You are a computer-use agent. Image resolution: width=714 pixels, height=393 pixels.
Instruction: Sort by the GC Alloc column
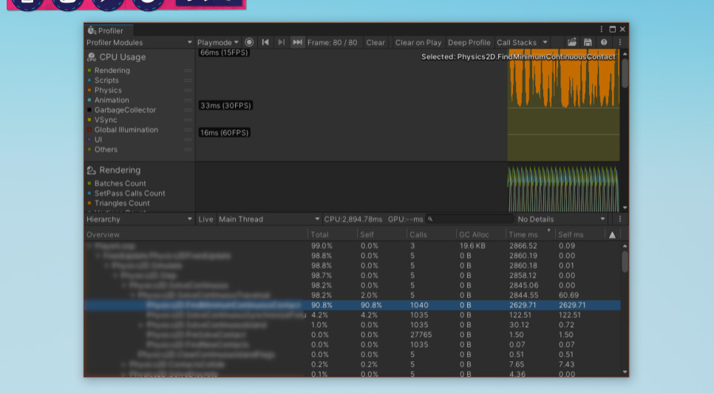[480, 235]
